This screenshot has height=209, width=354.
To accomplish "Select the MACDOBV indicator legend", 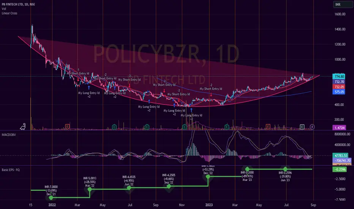I will point(9,135).
